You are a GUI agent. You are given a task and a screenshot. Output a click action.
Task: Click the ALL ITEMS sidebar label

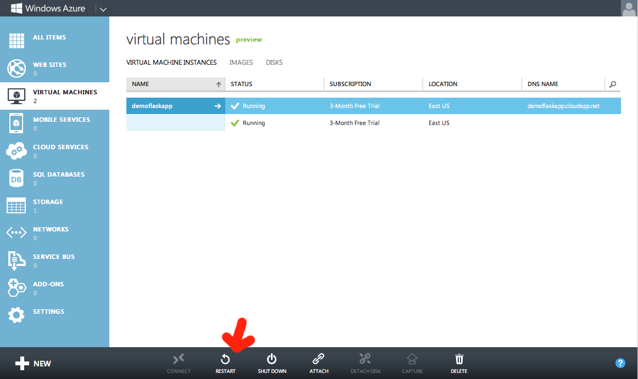coord(49,37)
